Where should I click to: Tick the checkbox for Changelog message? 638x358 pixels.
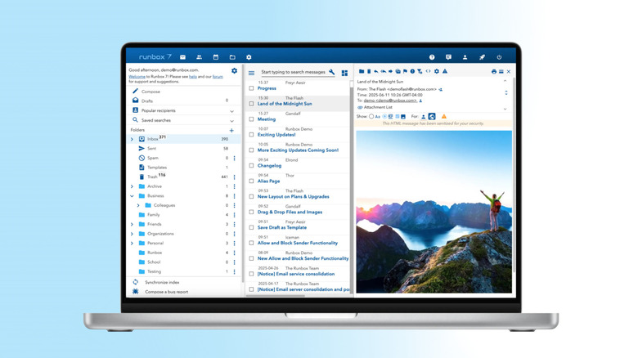(x=251, y=166)
